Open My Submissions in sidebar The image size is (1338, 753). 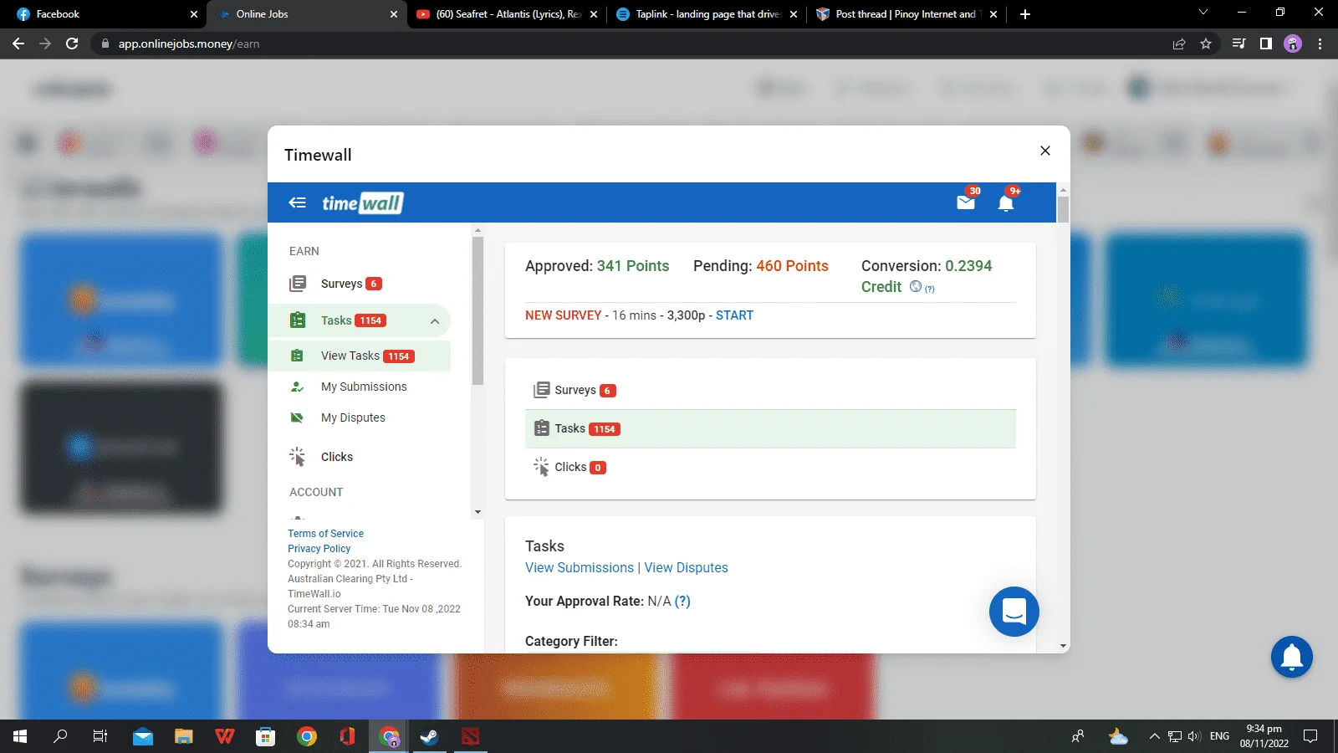tap(364, 387)
